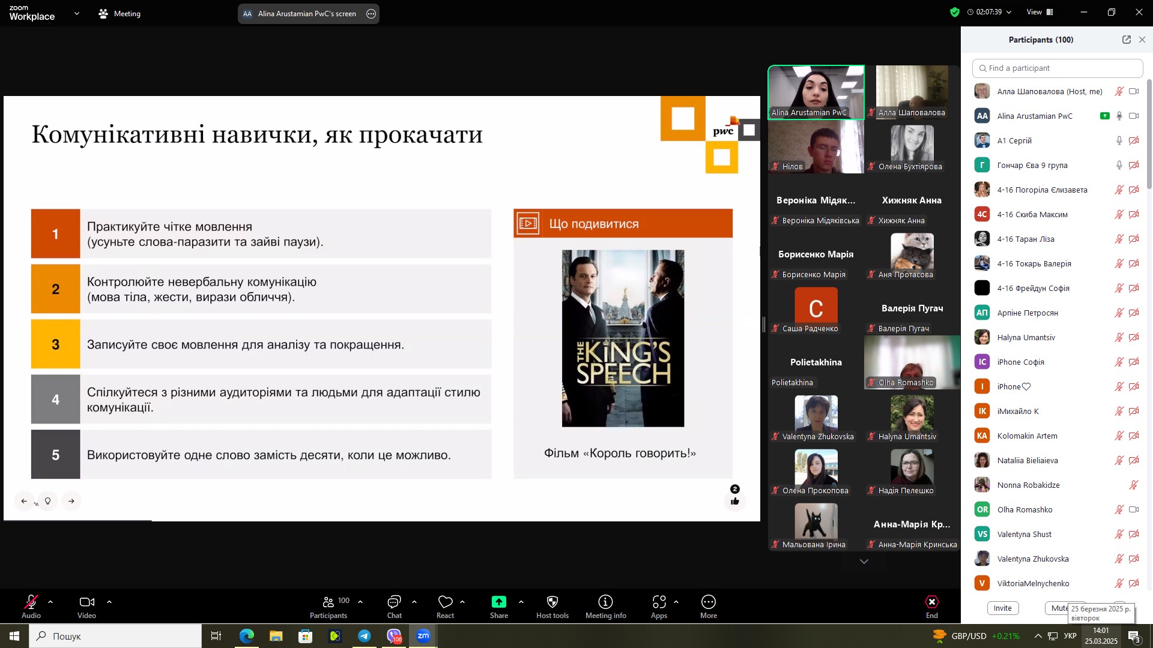Toggle video for Алла Шаповалова (Host, me)
1153x648 pixels.
[1134, 92]
